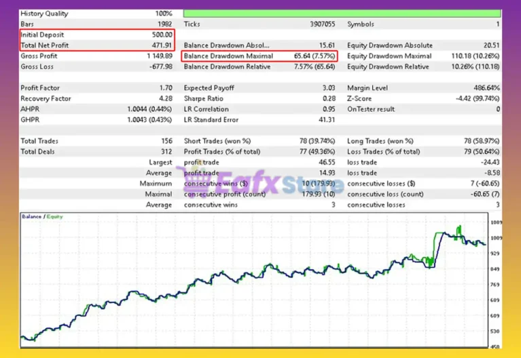The image size is (521, 358).
Task: Select the OnTester result value 0
Action: (498, 109)
